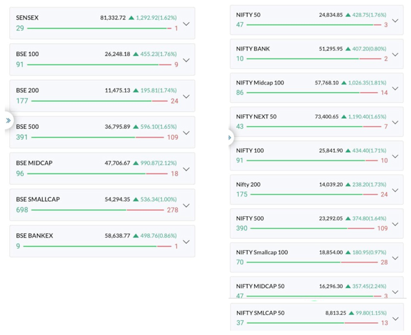
Task: Open the BSE 100 index name
Action: click(x=27, y=54)
